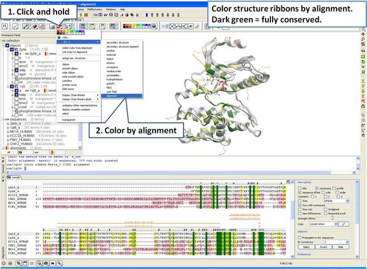Click the atom label toolbar icon
Image resolution: width=367 pixels, height=269 pixels.
82,26
